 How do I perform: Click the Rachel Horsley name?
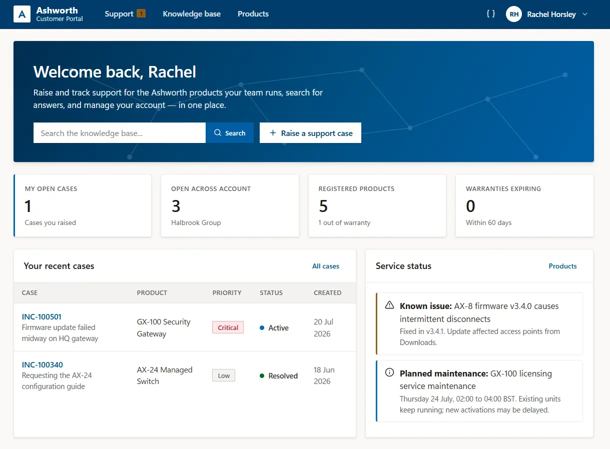(x=551, y=14)
